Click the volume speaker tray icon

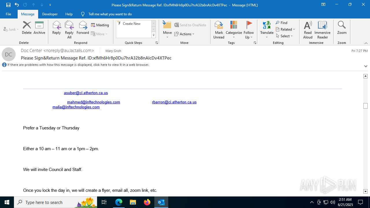[x=333, y=202]
